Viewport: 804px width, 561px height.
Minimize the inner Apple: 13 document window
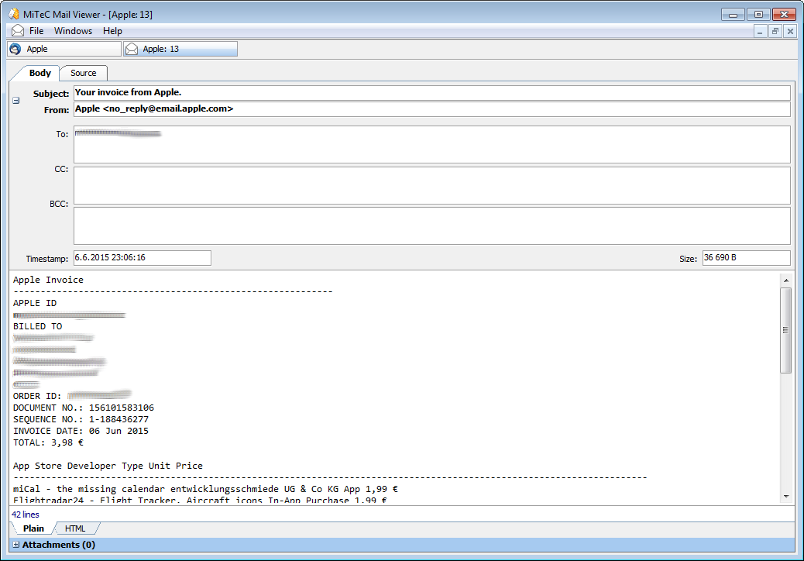[x=760, y=32]
